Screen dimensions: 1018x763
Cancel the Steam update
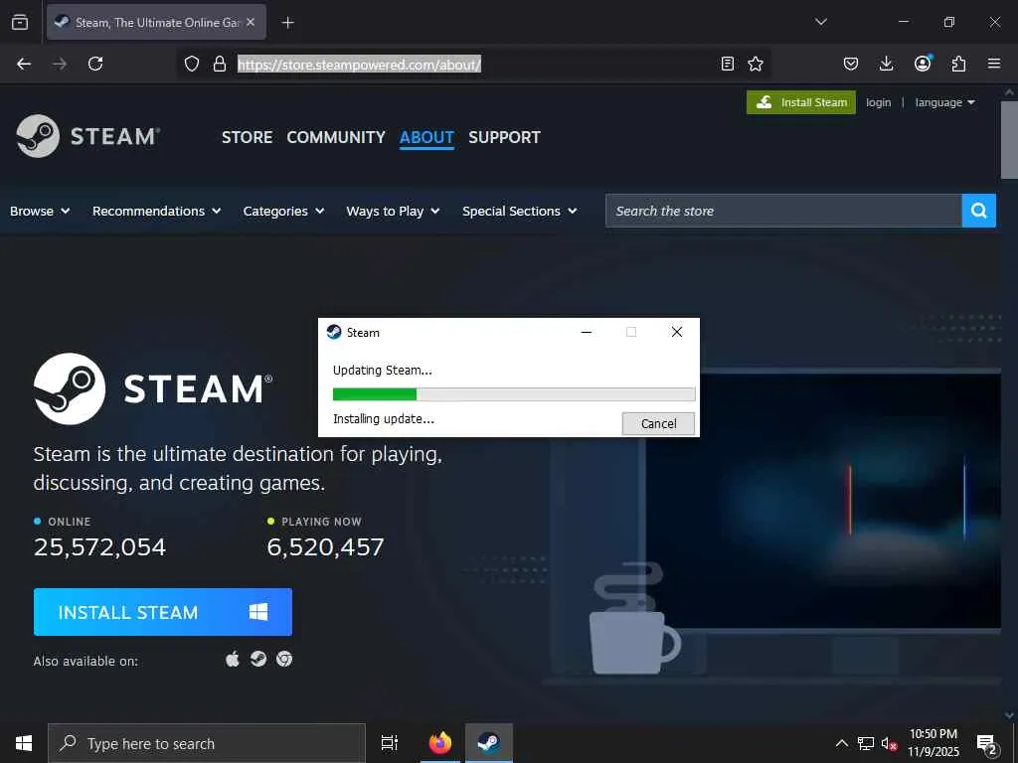click(658, 423)
